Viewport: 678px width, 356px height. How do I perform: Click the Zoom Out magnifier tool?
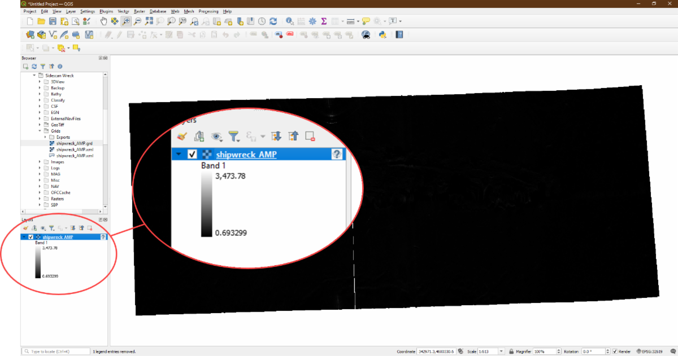[x=137, y=21]
